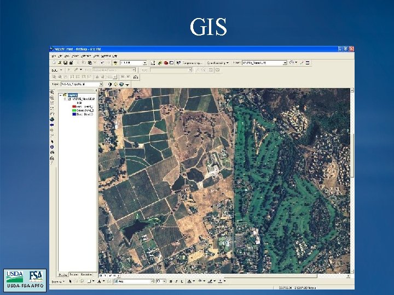Launch ArcCatalog from toolbar

point(160,63)
